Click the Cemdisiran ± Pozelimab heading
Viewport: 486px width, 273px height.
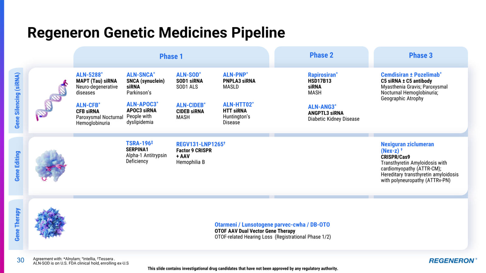click(x=411, y=75)
